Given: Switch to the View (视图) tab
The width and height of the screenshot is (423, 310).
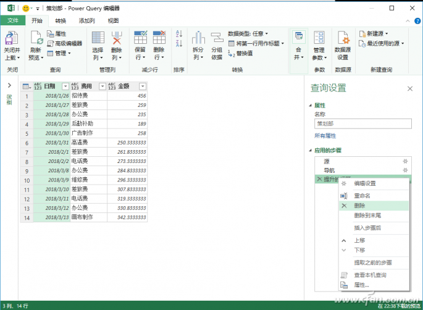Looking at the screenshot, I should 113,21.
